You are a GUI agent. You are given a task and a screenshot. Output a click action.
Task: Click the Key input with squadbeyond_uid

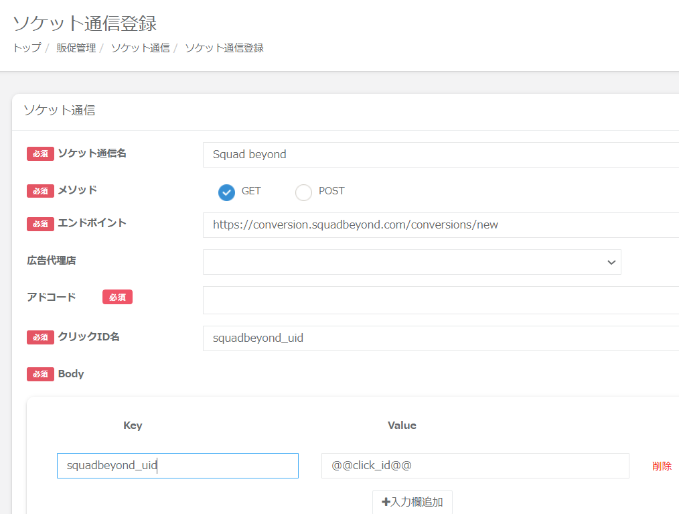coord(177,466)
